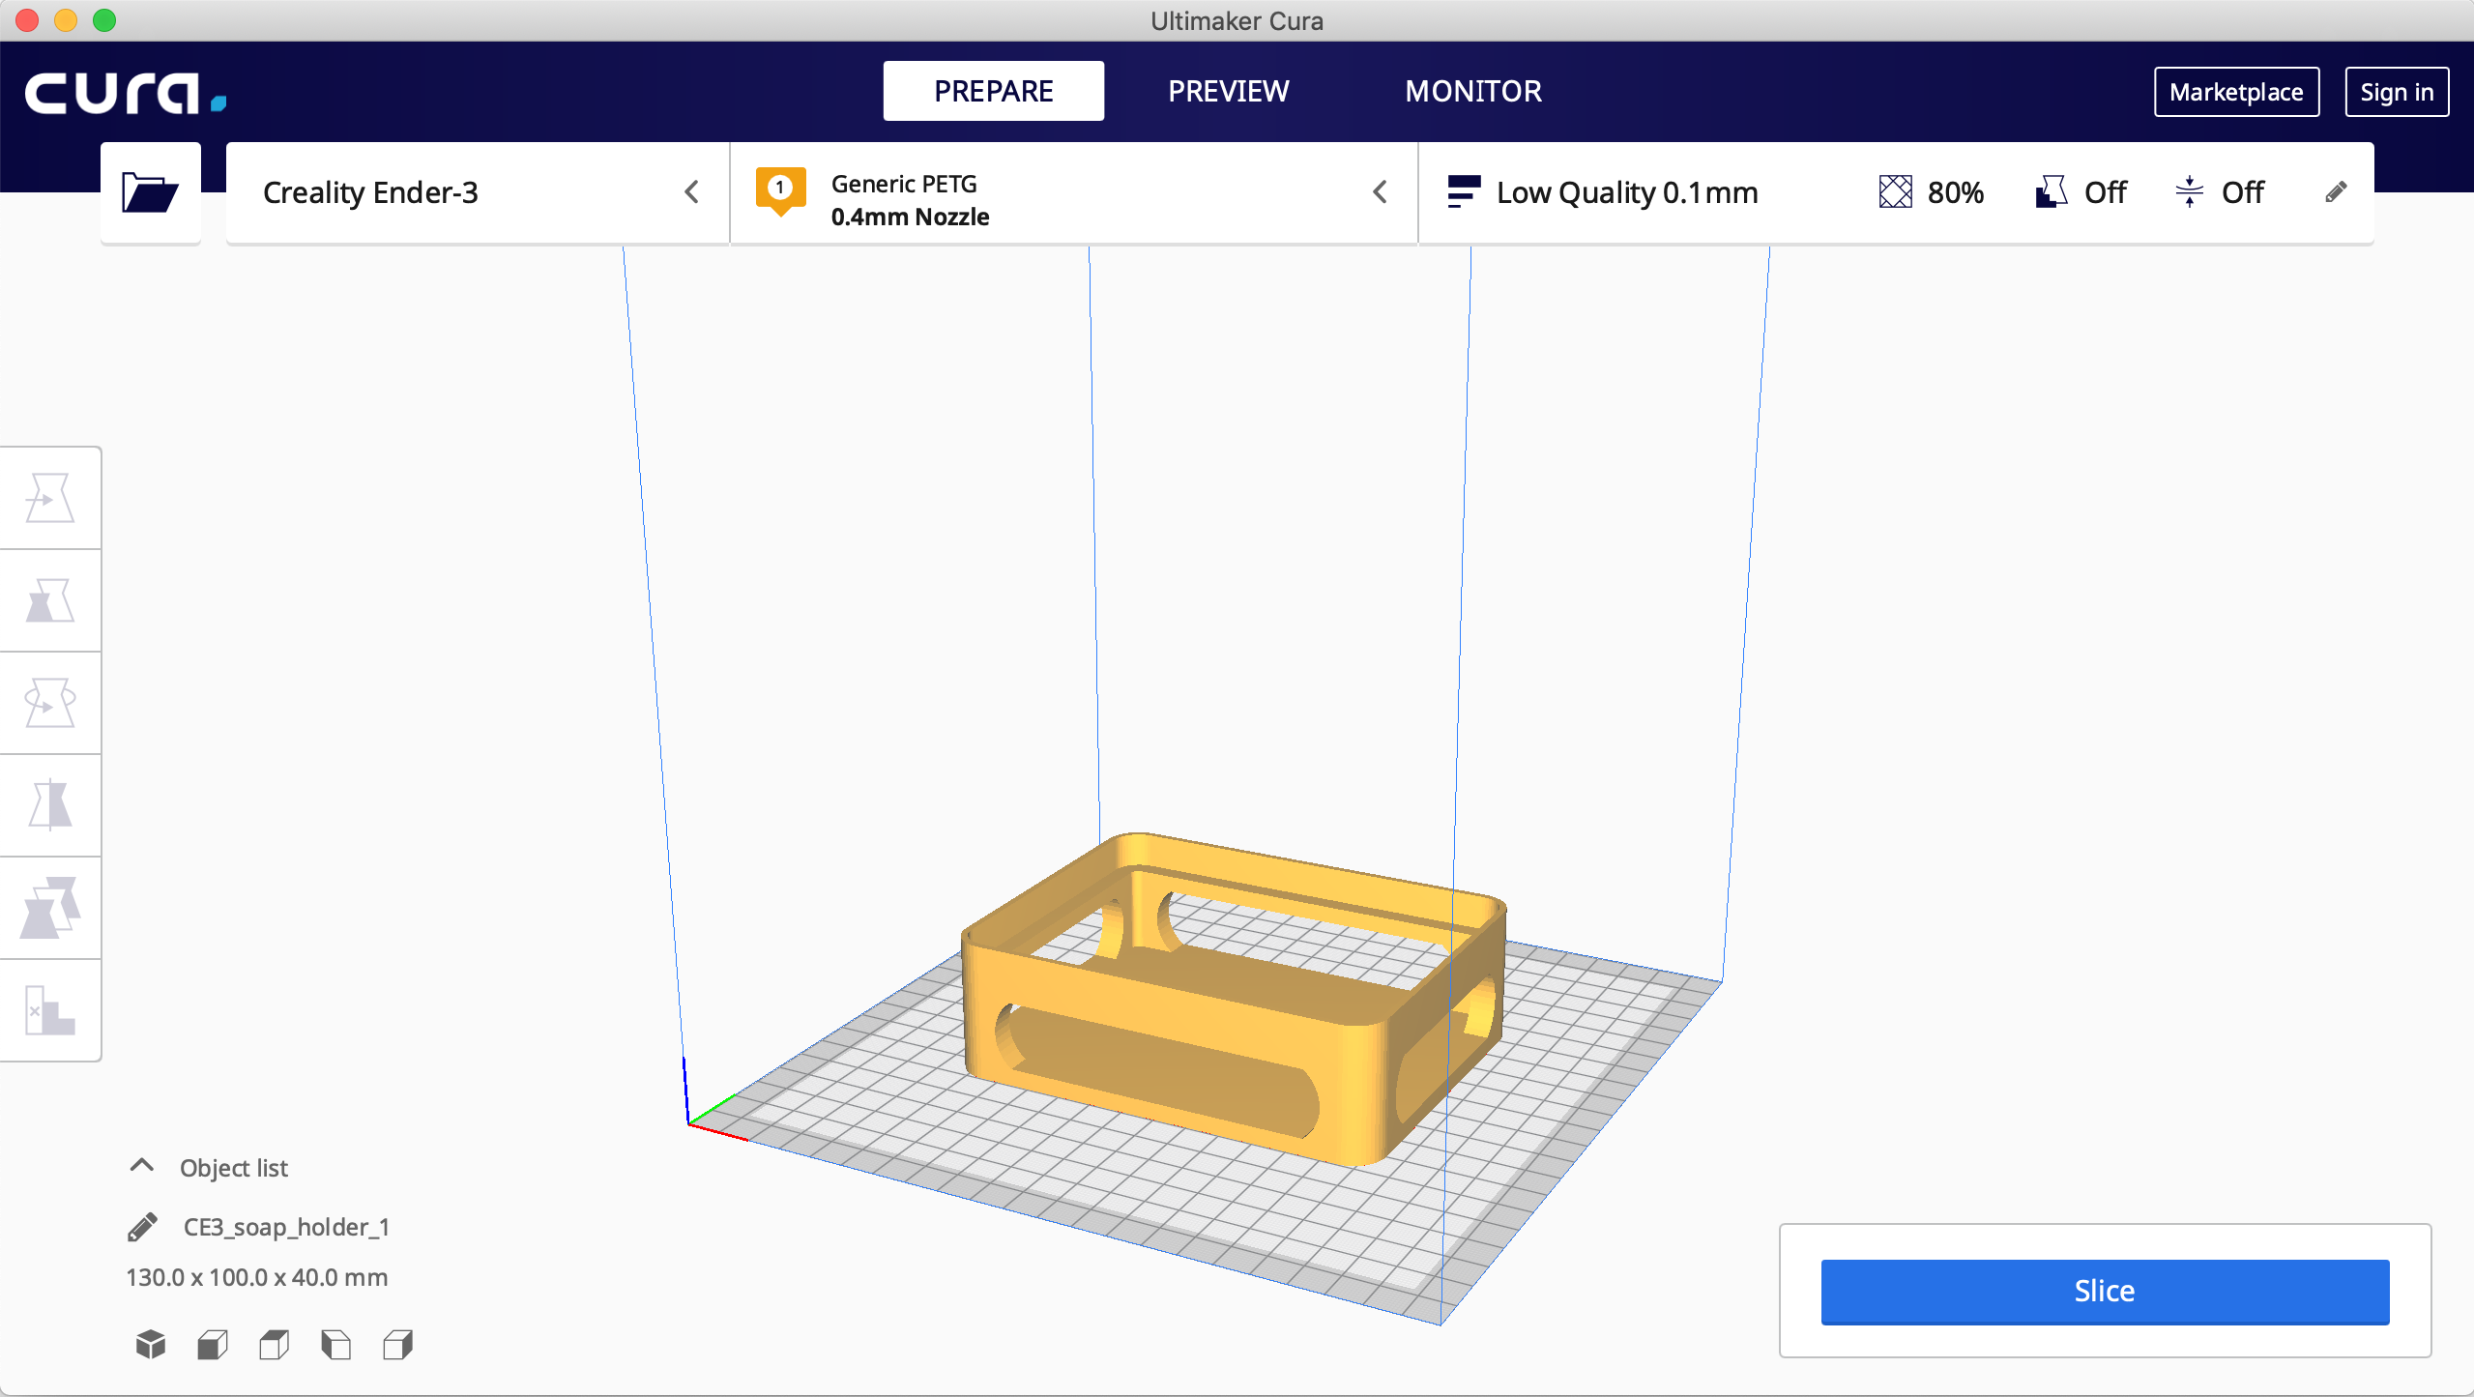Viewport: 2474px width, 1397px height.
Task: Open material selection Generic PETG dropdown
Action: 1383,190
